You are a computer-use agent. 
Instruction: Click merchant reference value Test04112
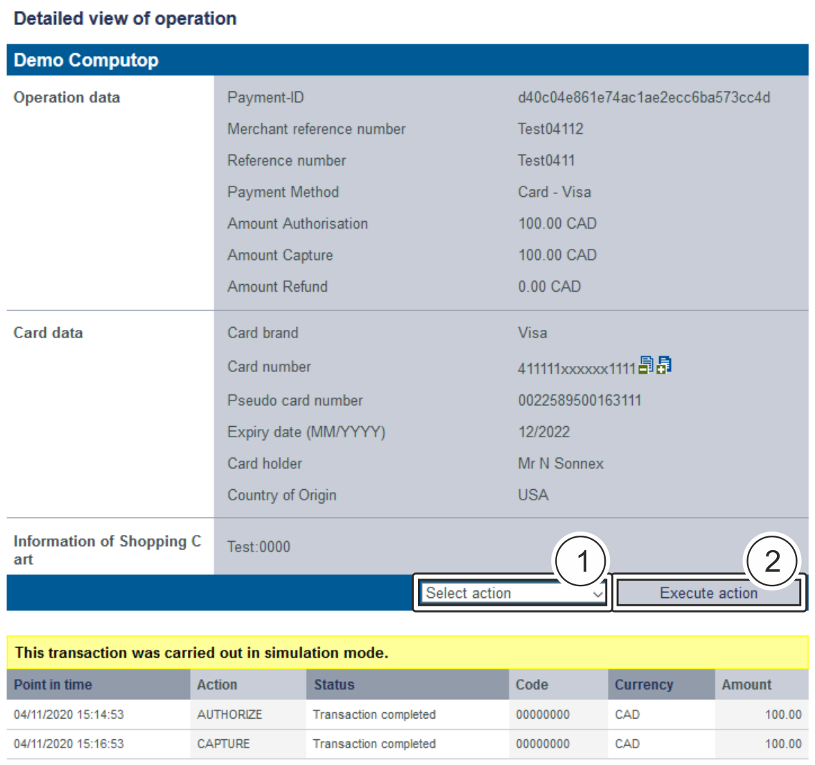point(550,129)
